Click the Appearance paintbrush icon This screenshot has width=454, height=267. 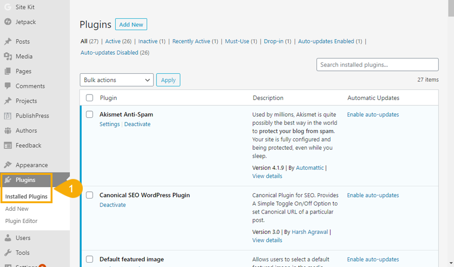tap(8, 165)
